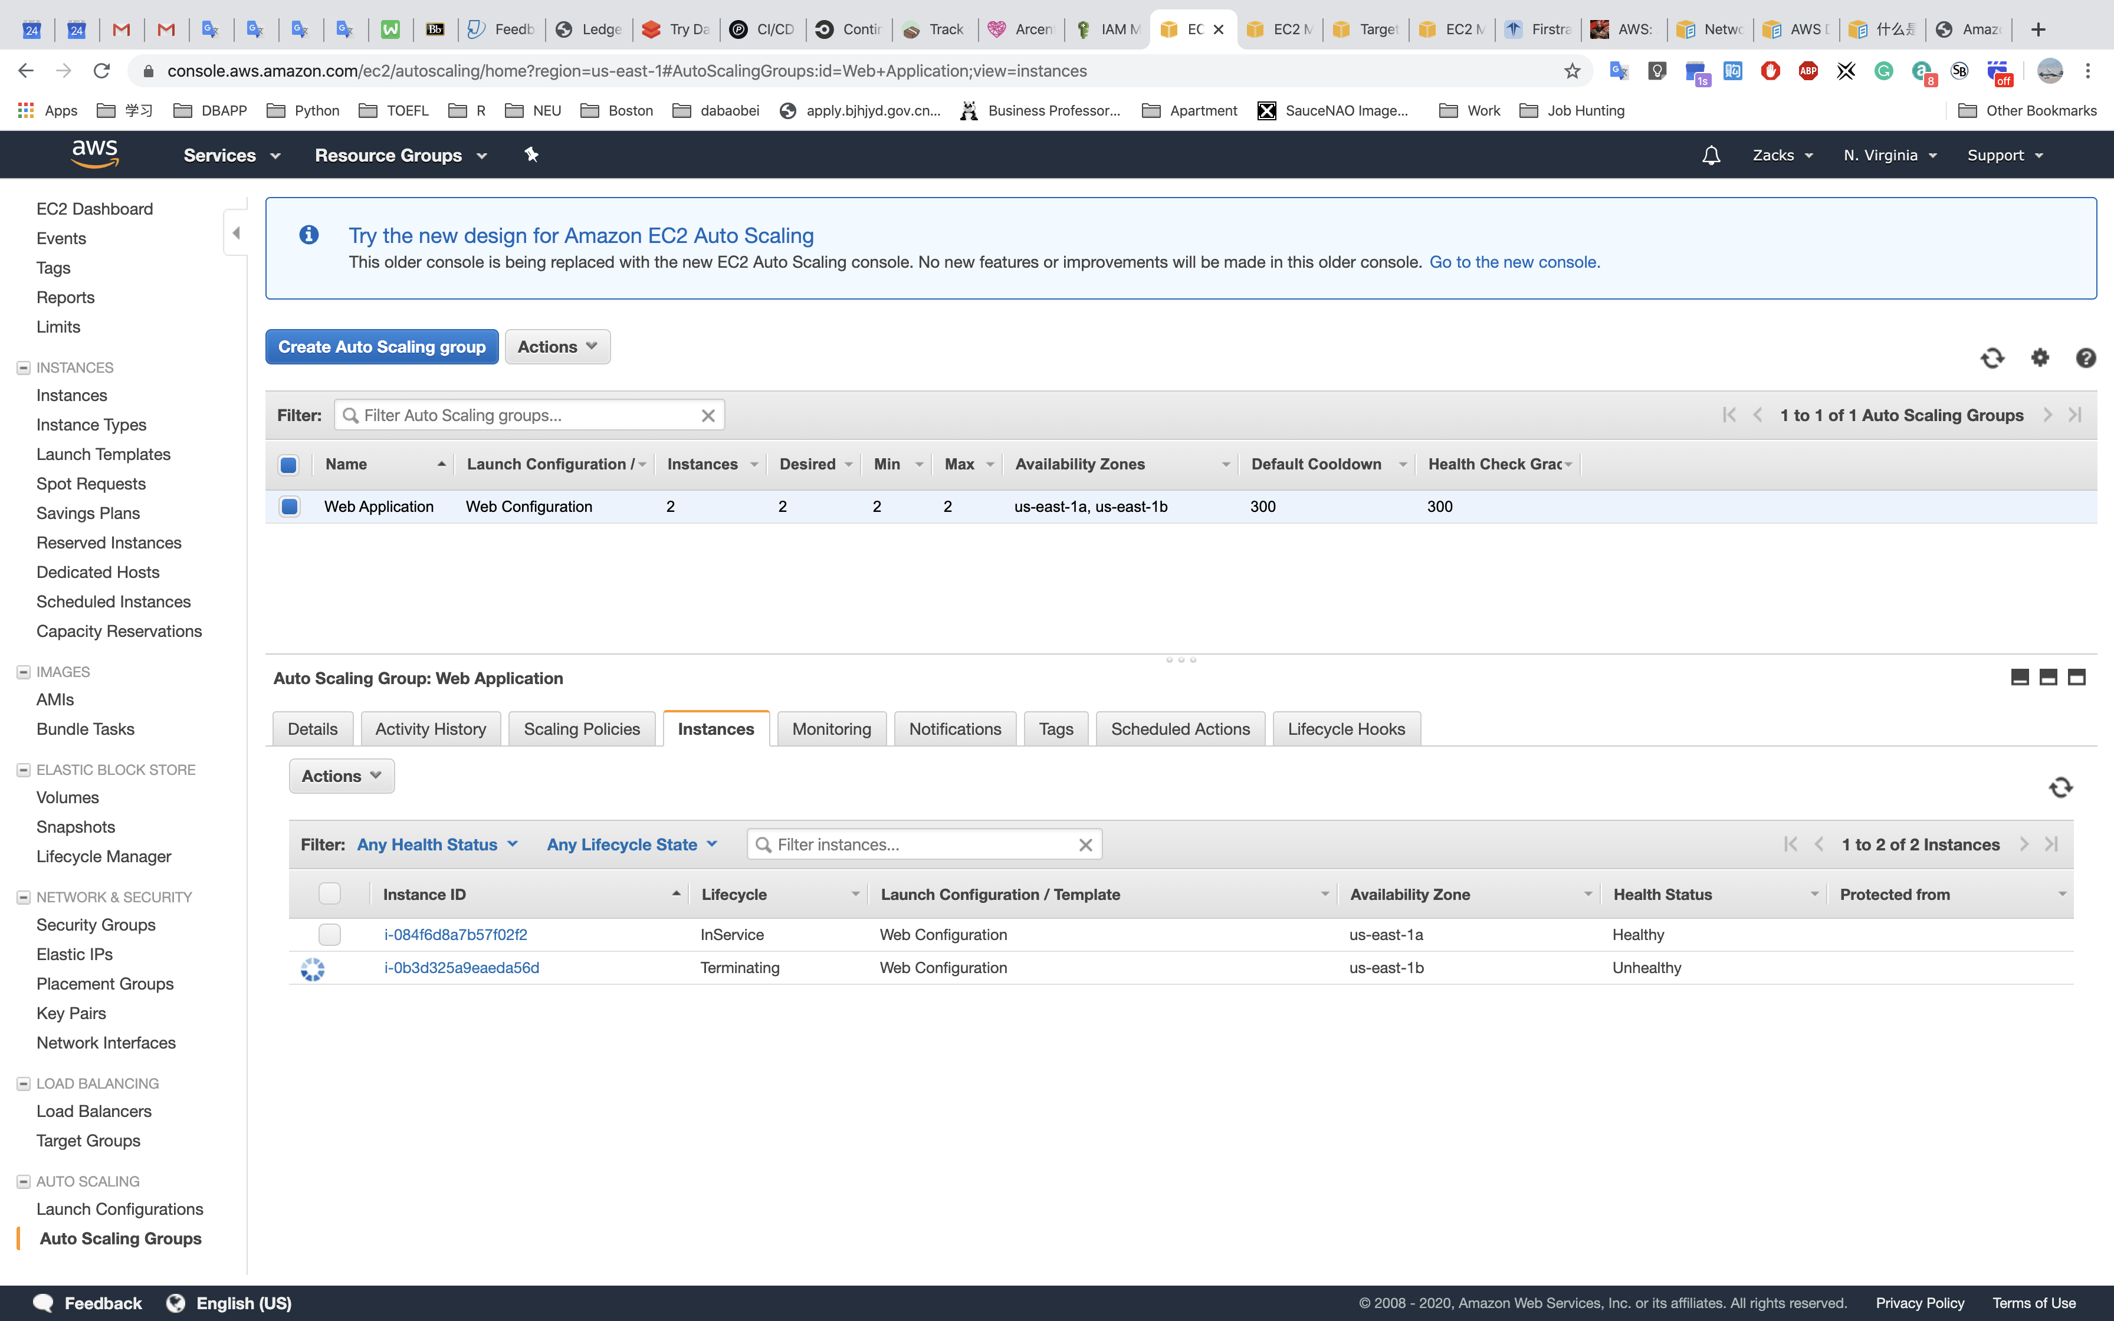Screen dimensions: 2114x1321
Task: Maximize the details pane to full height
Action: (2076, 677)
